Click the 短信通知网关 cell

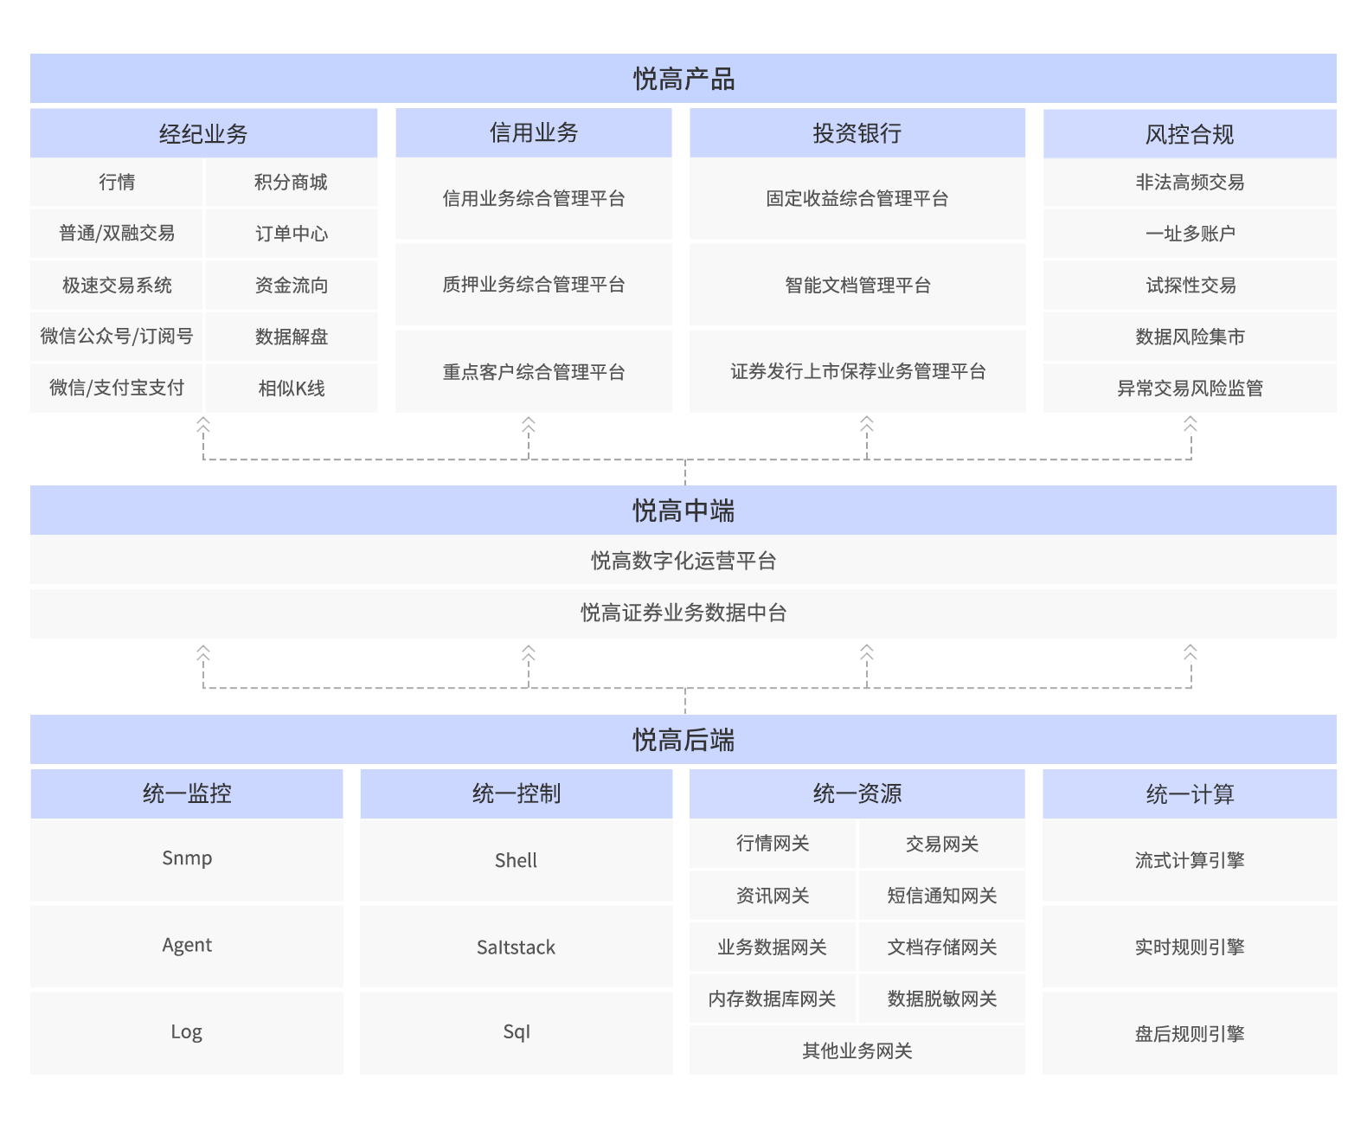[942, 896]
